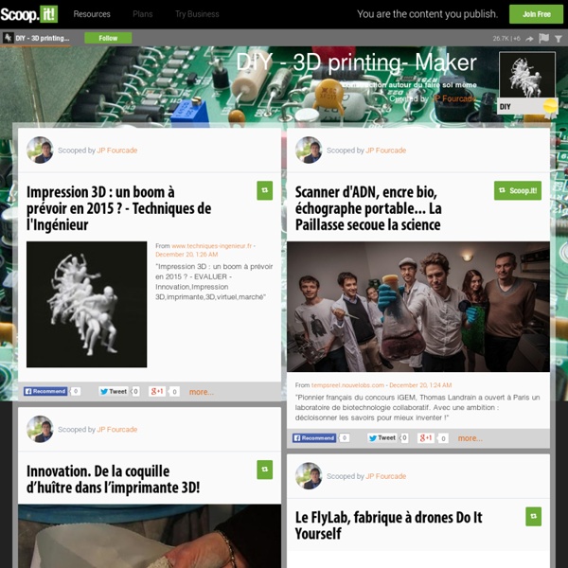Visit tempsreel.nouvelobs.com source link

coord(347,385)
